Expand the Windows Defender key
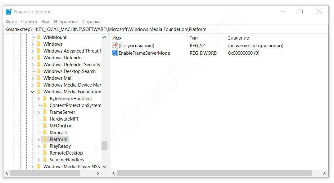The height and width of the screenshot is (183, 334). 33,58
